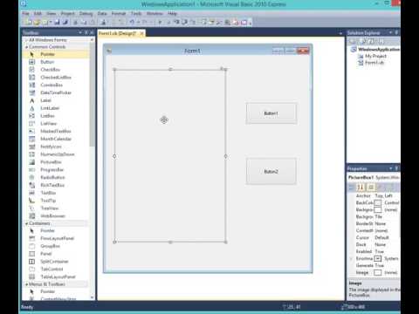Toggle auto-hide pin on Properties panel
This screenshot has height=314, width=419.
coord(396,168)
